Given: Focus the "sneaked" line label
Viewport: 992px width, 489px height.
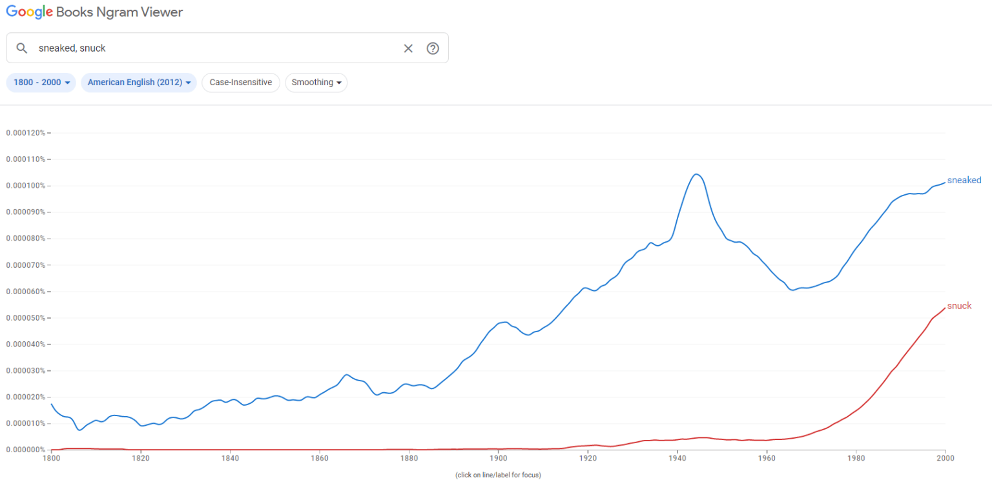Looking at the screenshot, I should click(964, 180).
